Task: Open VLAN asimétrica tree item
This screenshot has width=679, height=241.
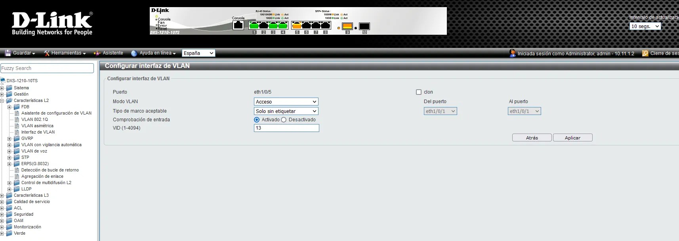Action: pos(37,126)
